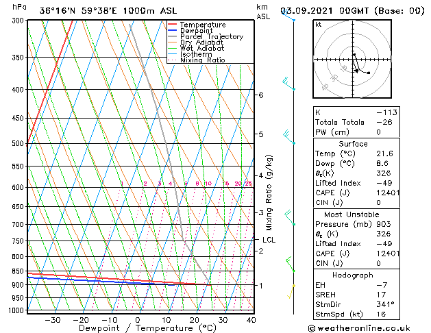Click the kt label in hodograph
This screenshot has width=431, height=333.
coord(319,25)
